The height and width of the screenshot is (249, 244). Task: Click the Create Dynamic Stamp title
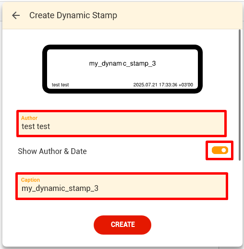pos(73,15)
